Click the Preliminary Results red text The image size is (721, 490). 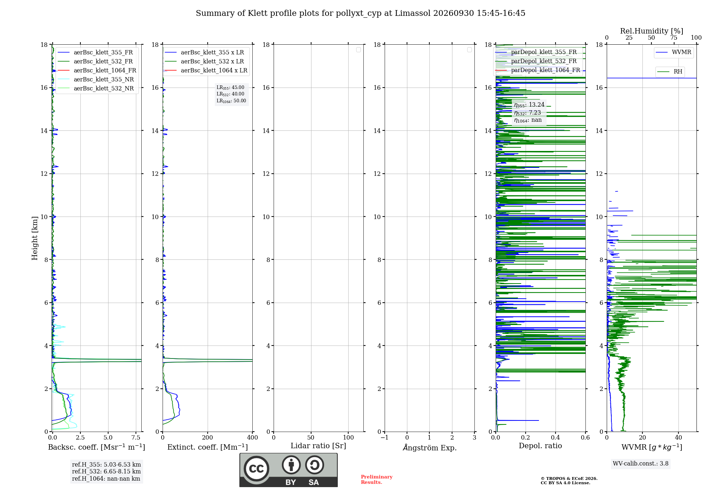[377, 480]
